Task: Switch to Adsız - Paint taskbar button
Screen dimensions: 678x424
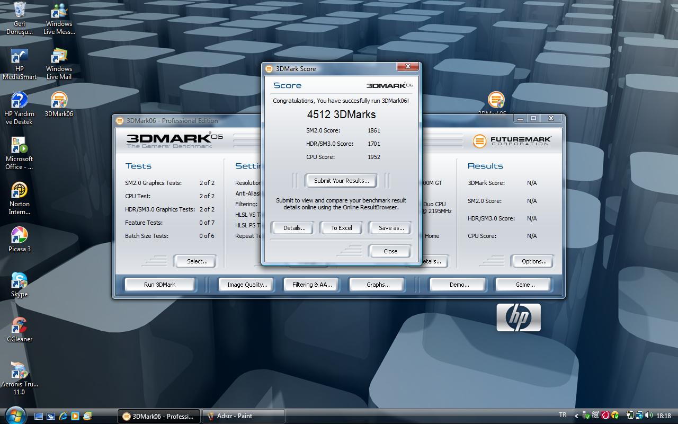Action: (244, 416)
